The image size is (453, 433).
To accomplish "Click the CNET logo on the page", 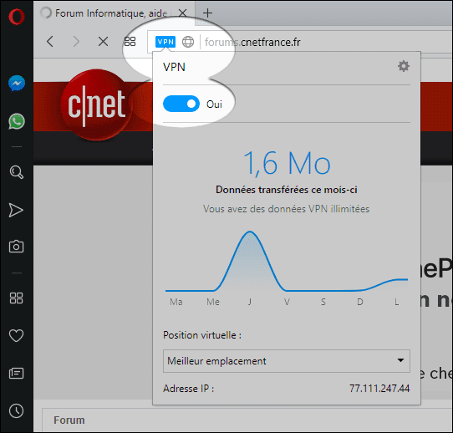I will (96, 105).
